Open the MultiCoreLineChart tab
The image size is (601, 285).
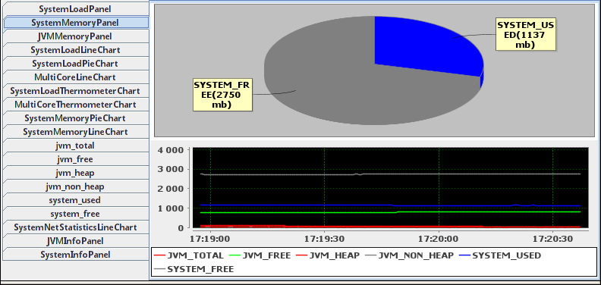(76, 77)
